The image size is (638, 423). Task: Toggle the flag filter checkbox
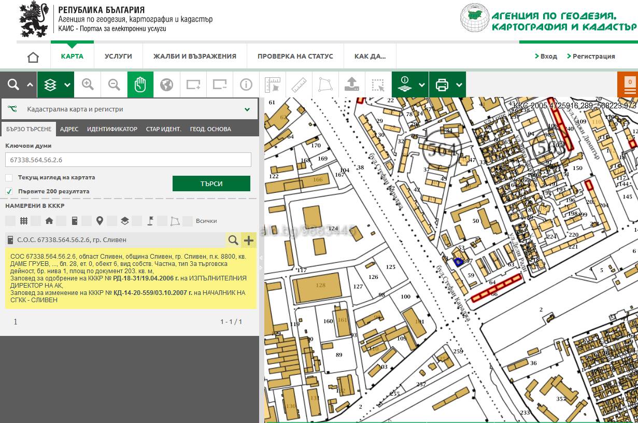point(137,221)
